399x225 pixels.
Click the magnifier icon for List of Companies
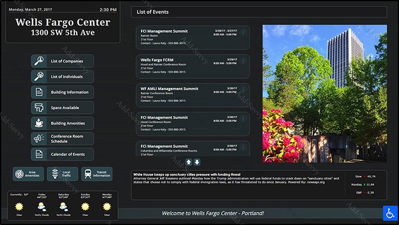(x=39, y=61)
